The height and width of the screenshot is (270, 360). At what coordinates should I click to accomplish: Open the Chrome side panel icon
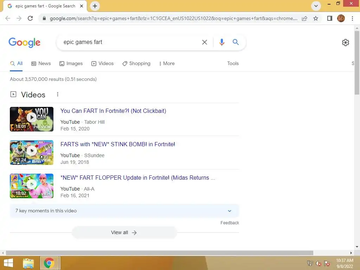click(330, 18)
